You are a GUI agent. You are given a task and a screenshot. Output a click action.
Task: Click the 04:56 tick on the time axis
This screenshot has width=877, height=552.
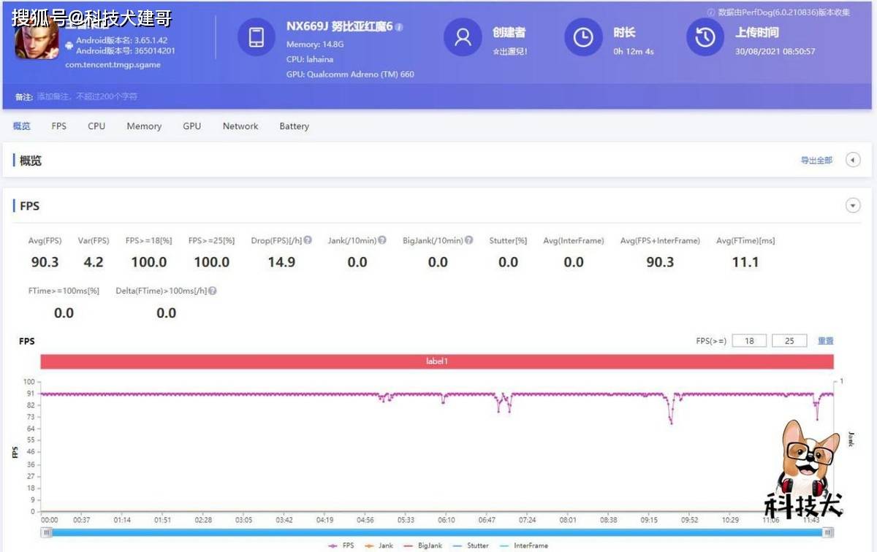click(365, 520)
